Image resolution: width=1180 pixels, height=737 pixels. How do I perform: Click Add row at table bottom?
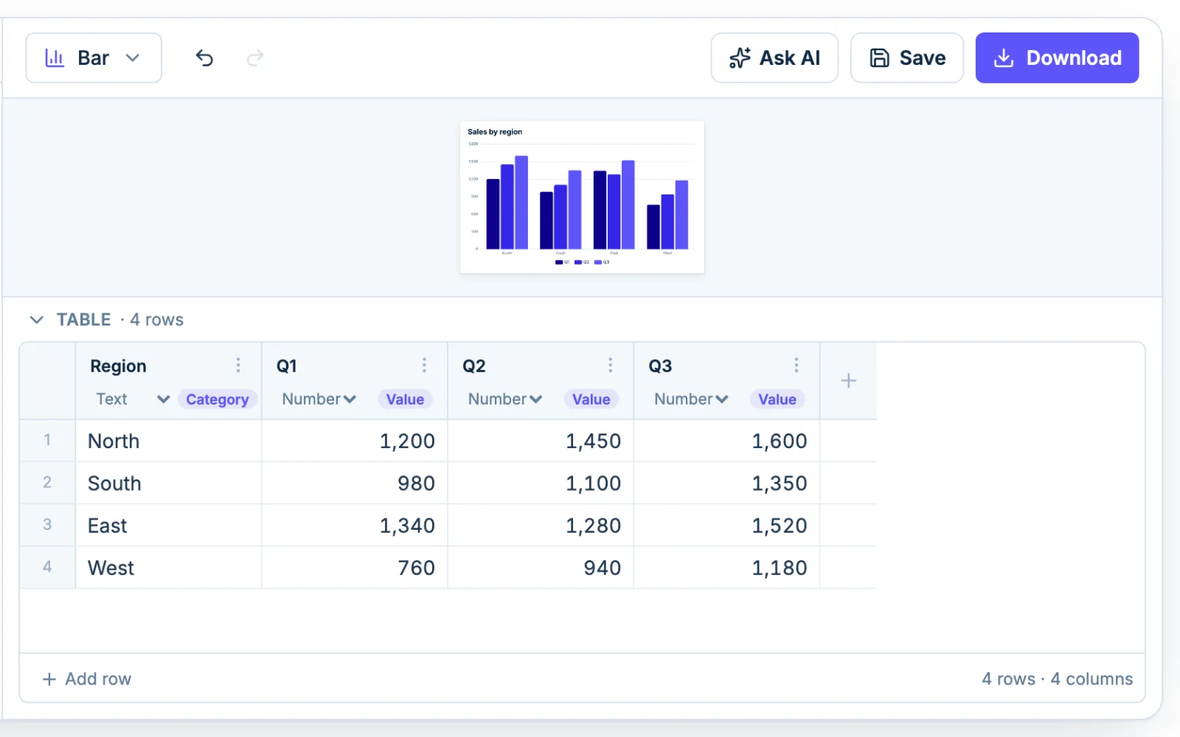87,679
